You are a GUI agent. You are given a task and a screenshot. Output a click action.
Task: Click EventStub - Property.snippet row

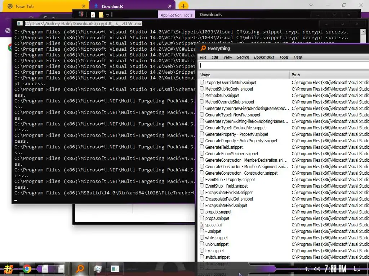283,180
